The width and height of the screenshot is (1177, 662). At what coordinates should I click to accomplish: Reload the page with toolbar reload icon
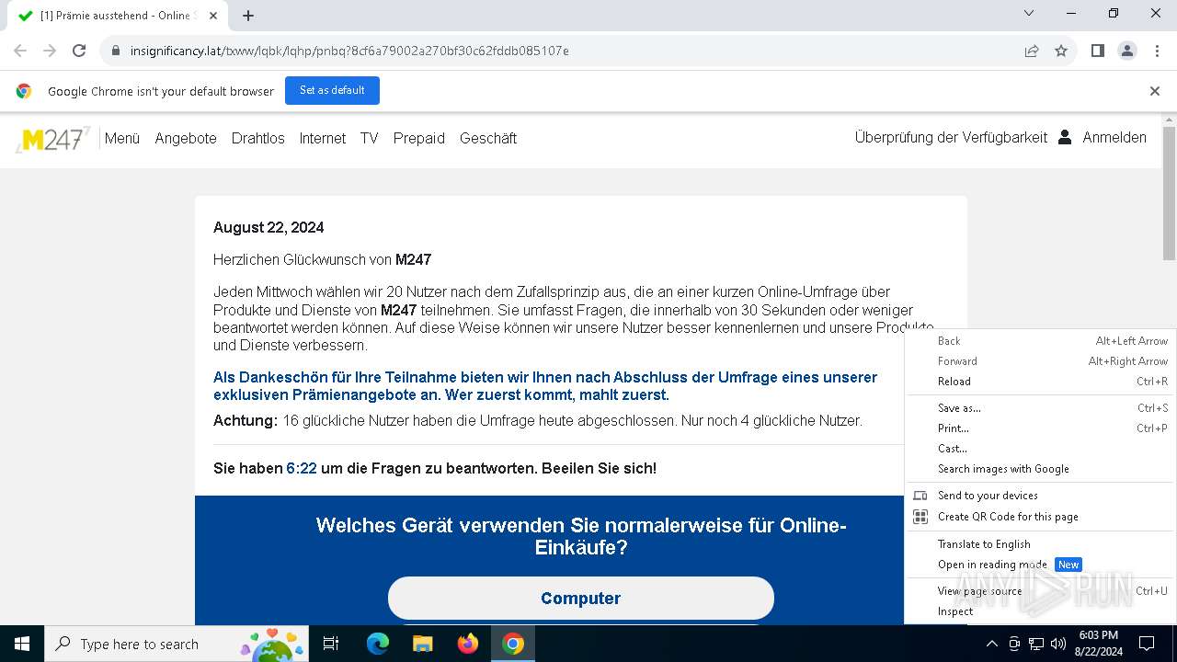click(79, 51)
